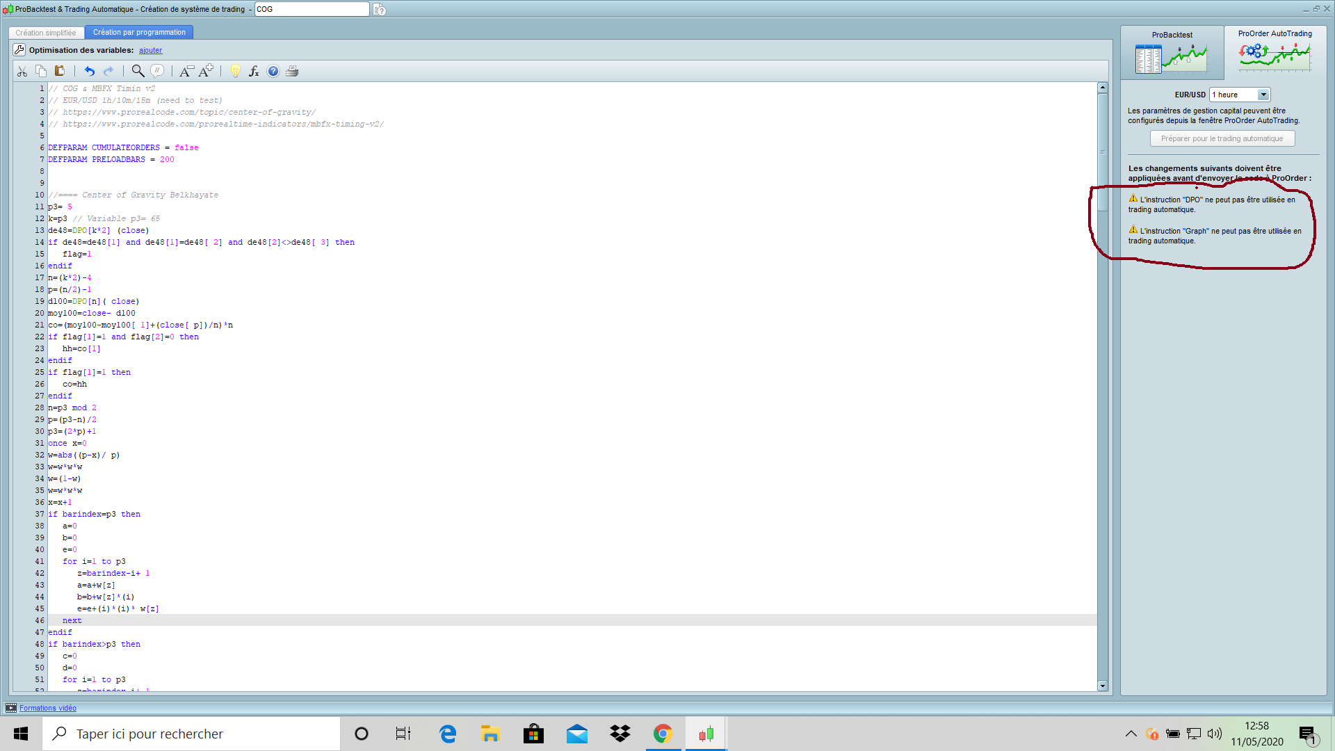
Task: Open the search magnifier tool
Action: (138, 71)
